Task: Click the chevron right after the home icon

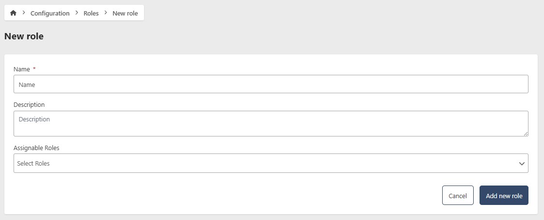Action: [x=24, y=13]
